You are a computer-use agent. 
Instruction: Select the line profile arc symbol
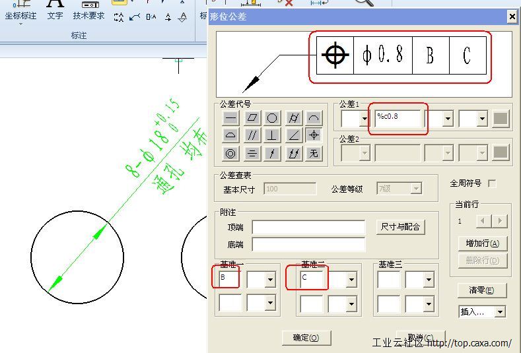(314, 118)
